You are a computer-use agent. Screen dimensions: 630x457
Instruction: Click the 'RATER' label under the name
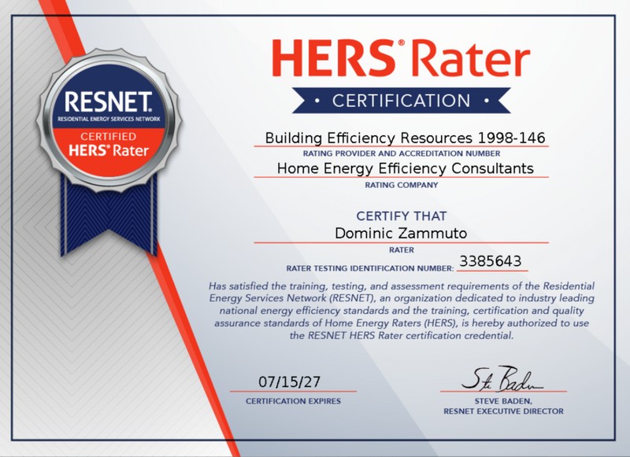(x=402, y=249)
